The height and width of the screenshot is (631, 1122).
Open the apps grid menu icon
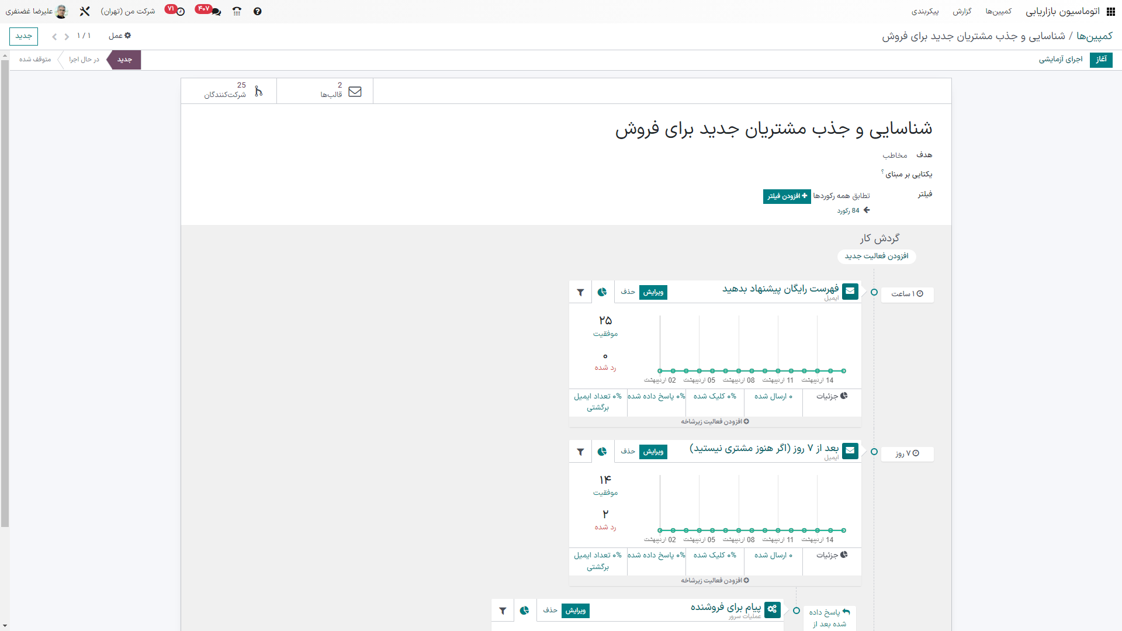tap(1111, 12)
